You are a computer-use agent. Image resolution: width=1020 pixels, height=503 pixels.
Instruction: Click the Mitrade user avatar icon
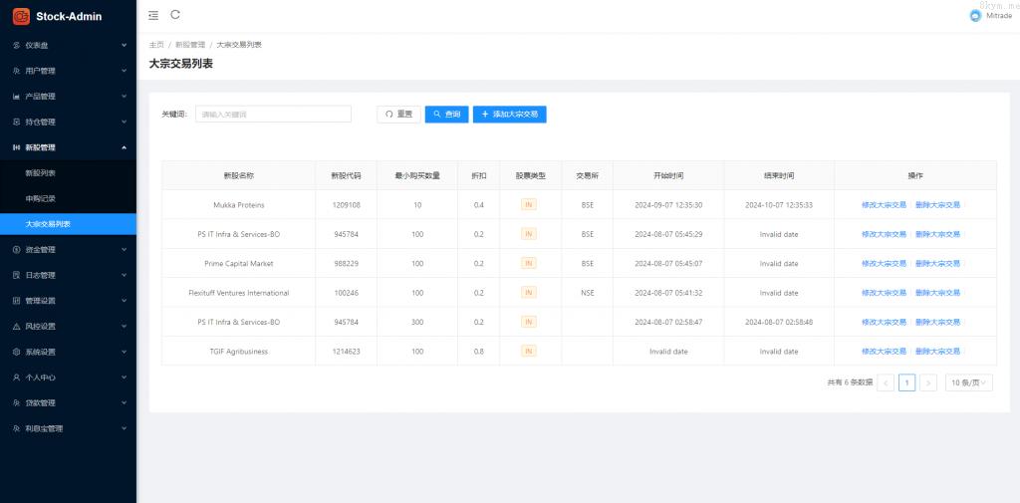point(975,16)
